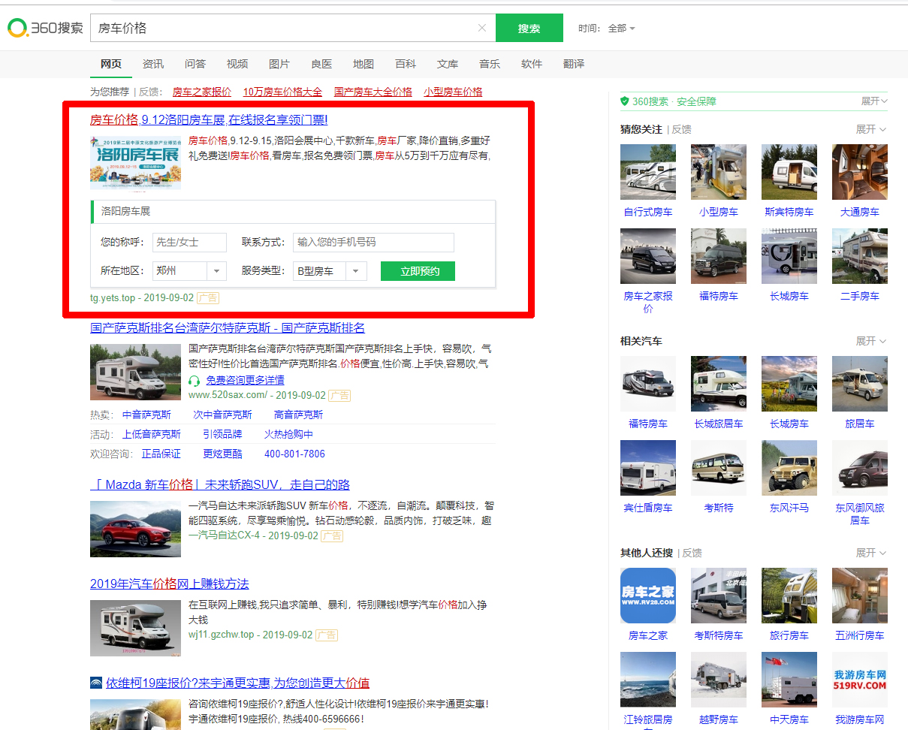Click the green headset consultation icon

[x=195, y=381]
